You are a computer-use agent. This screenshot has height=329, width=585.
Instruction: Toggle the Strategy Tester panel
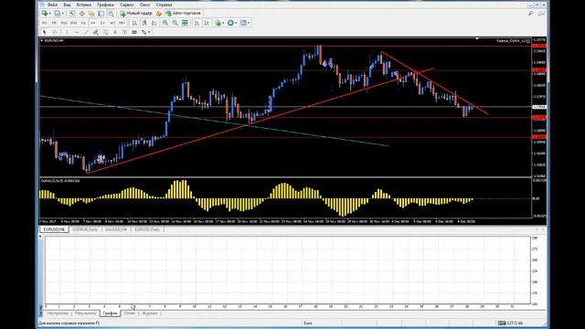[111, 14]
